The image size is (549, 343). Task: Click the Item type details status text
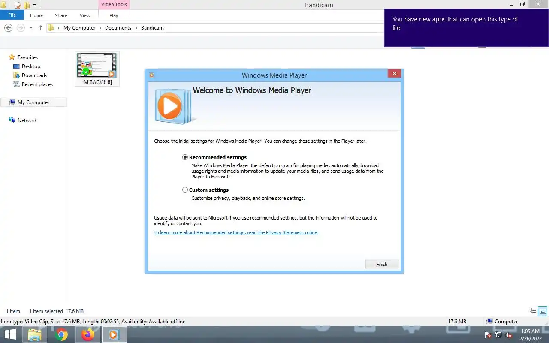click(93, 322)
